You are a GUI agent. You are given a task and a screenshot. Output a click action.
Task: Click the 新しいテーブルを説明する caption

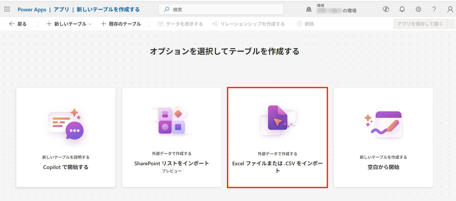click(66, 157)
